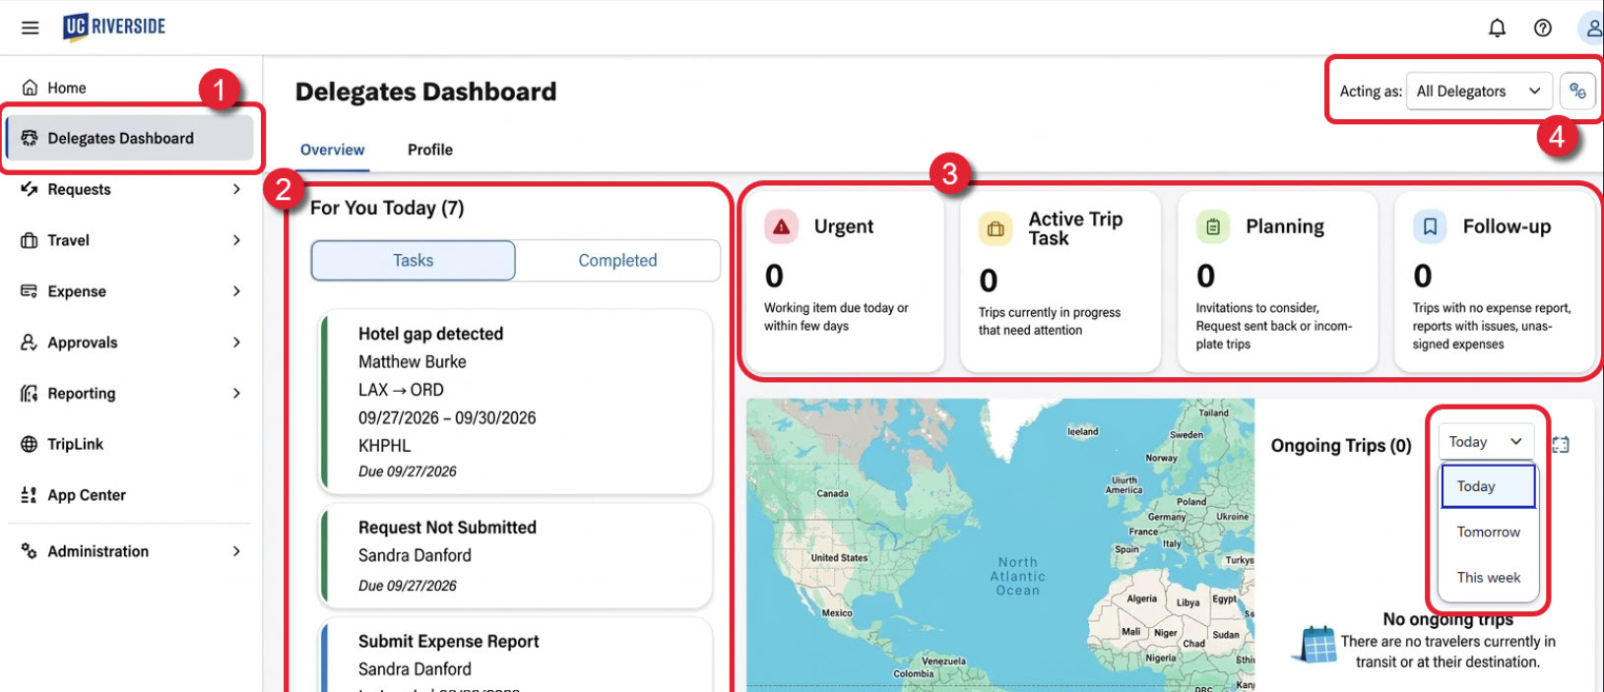1604x692 pixels.
Task: Click the green Planning clipboard icon
Action: [1213, 227]
